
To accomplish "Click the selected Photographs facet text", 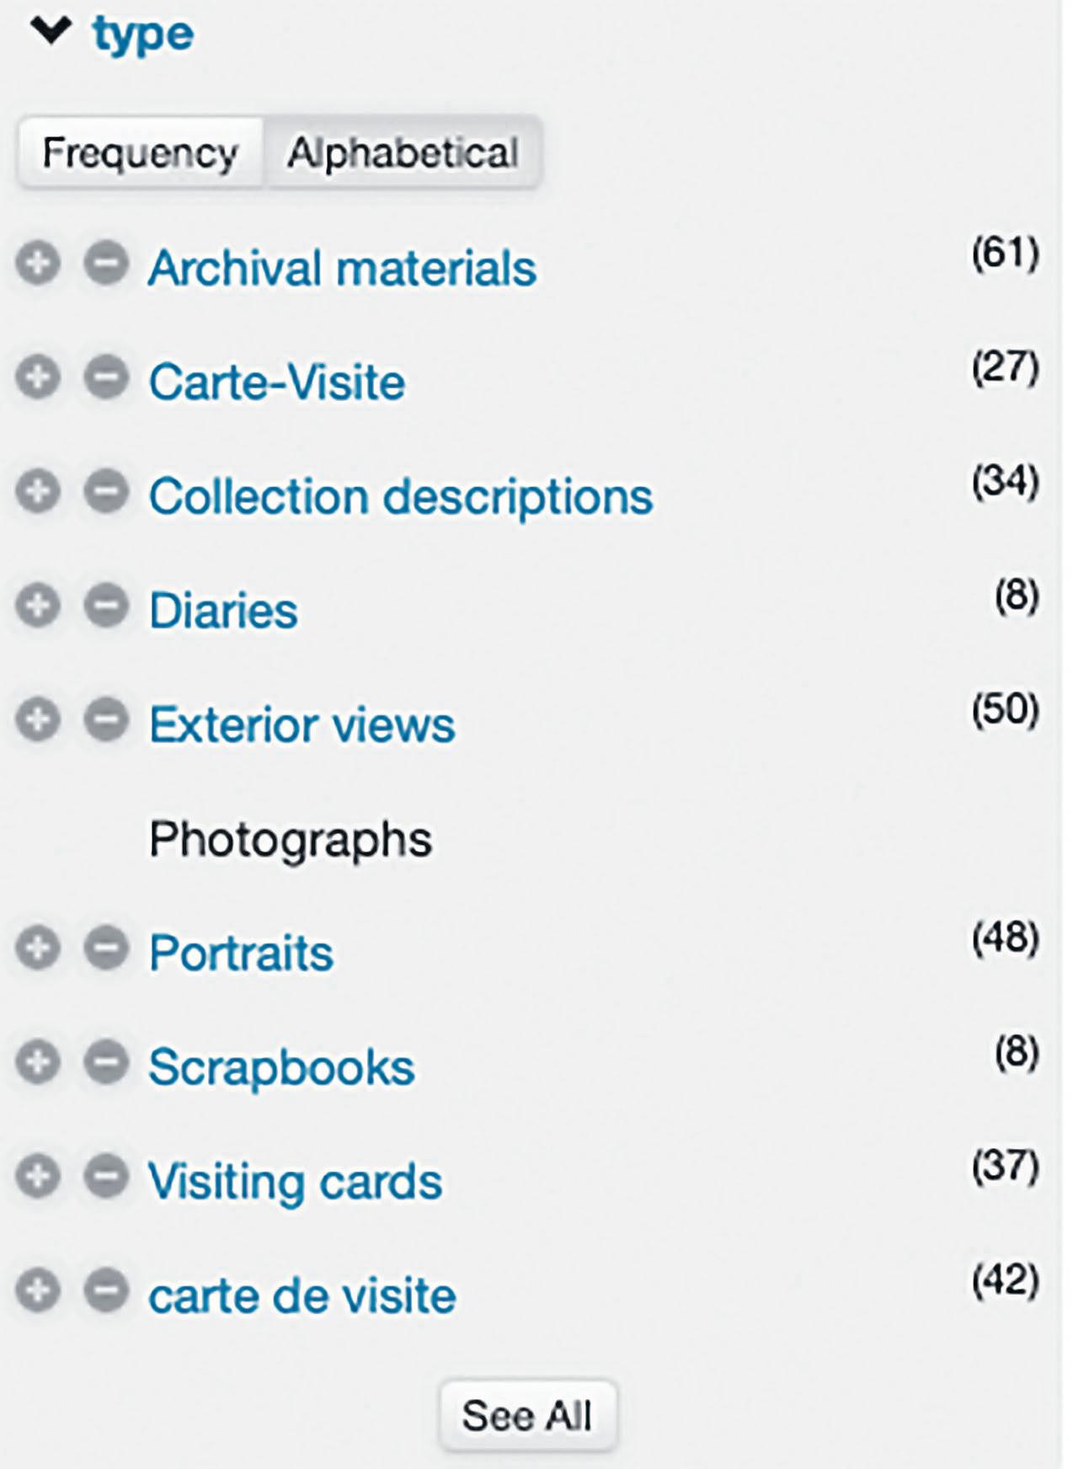I will click(291, 839).
